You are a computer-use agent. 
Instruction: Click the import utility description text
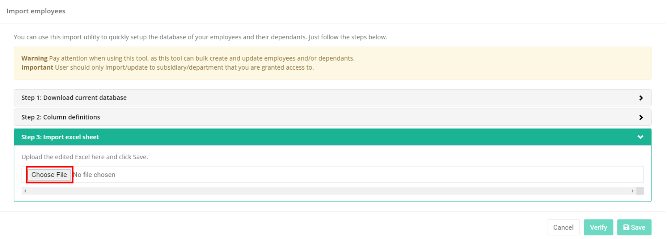200,37
